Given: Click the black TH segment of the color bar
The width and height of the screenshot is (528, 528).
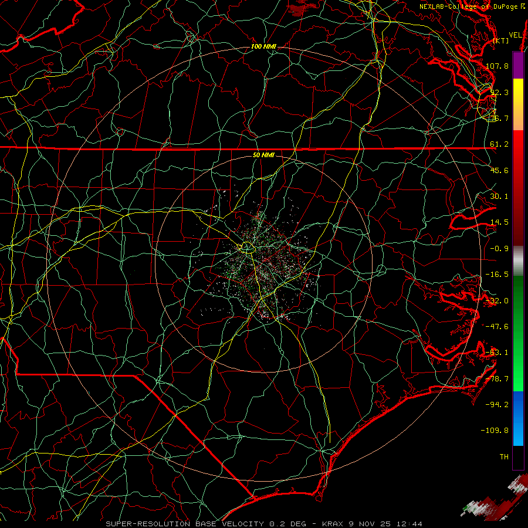Looking at the screenshot, I should (518, 457).
